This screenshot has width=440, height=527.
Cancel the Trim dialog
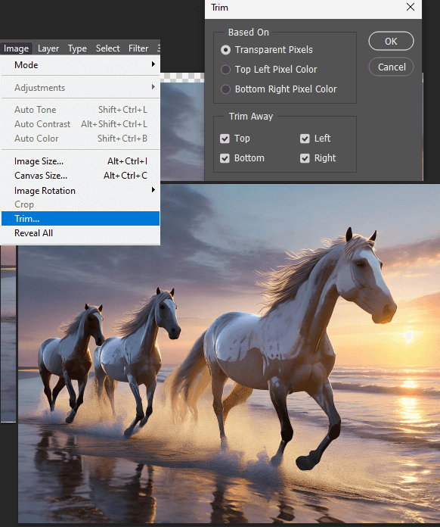pyautogui.click(x=391, y=67)
